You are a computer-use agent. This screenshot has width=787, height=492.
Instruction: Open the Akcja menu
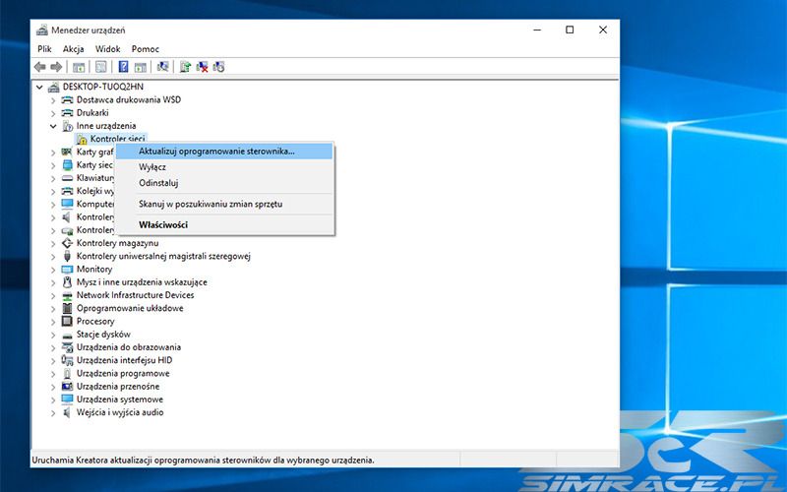point(73,48)
